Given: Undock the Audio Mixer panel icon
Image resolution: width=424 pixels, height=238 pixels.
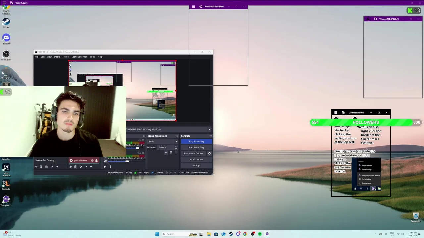Looking at the screenshot, I should tap(144, 136).
